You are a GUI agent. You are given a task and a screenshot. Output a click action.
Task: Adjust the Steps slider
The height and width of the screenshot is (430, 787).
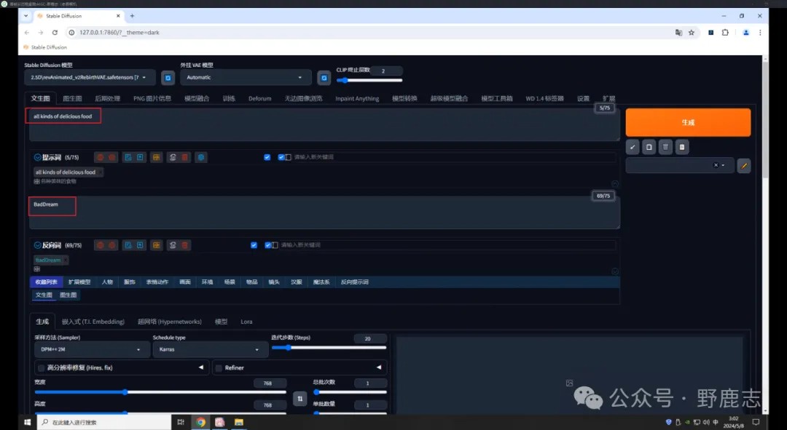tap(329, 347)
